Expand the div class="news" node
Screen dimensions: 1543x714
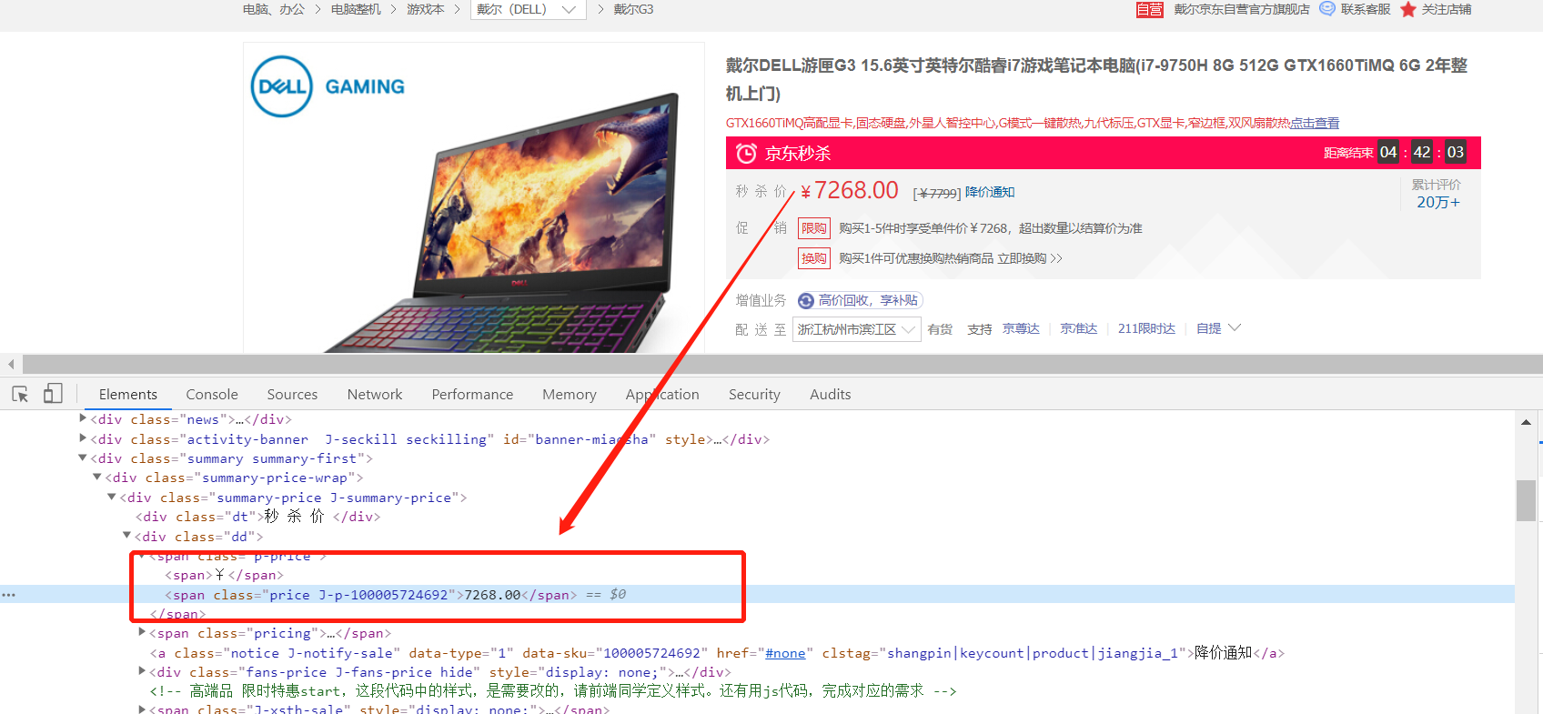coord(83,418)
